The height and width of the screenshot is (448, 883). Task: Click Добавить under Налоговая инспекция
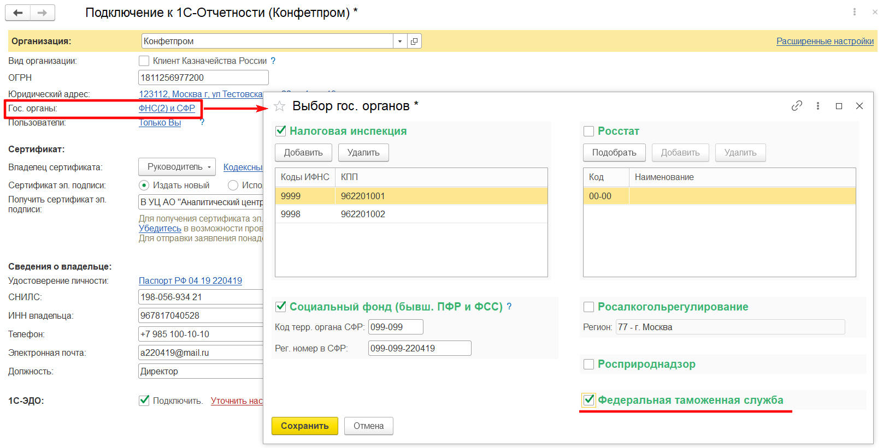tap(303, 152)
